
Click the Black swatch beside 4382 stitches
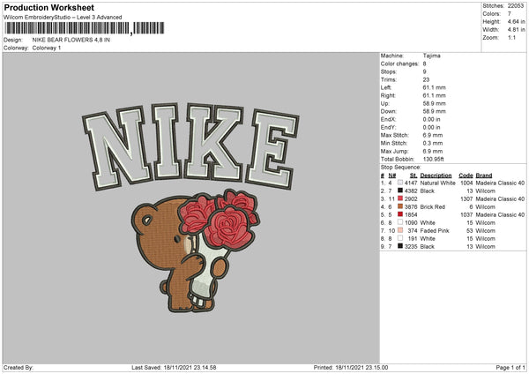point(400,191)
